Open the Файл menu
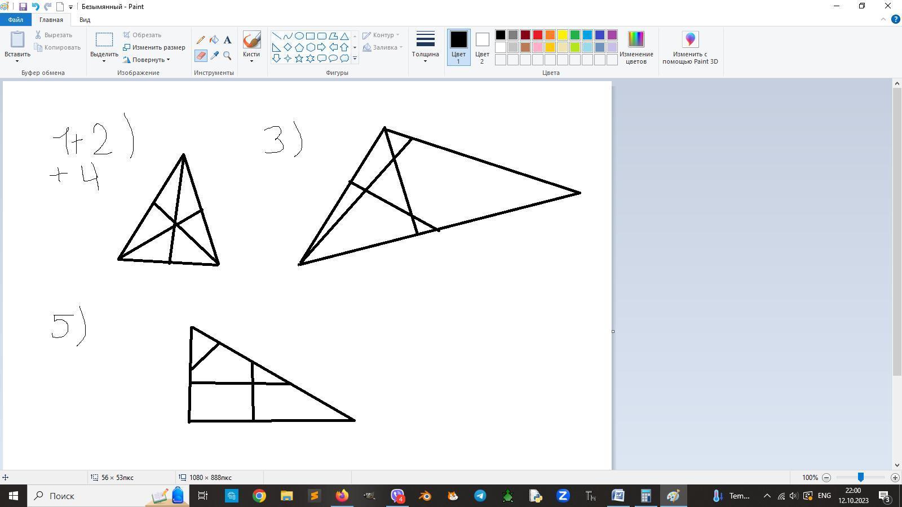This screenshot has height=507, width=902. (x=16, y=20)
